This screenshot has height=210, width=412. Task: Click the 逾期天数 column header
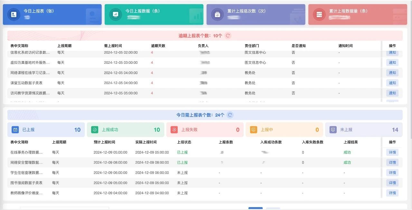(x=158, y=46)
